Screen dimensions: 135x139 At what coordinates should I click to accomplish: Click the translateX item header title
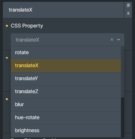tap(21, 10)
